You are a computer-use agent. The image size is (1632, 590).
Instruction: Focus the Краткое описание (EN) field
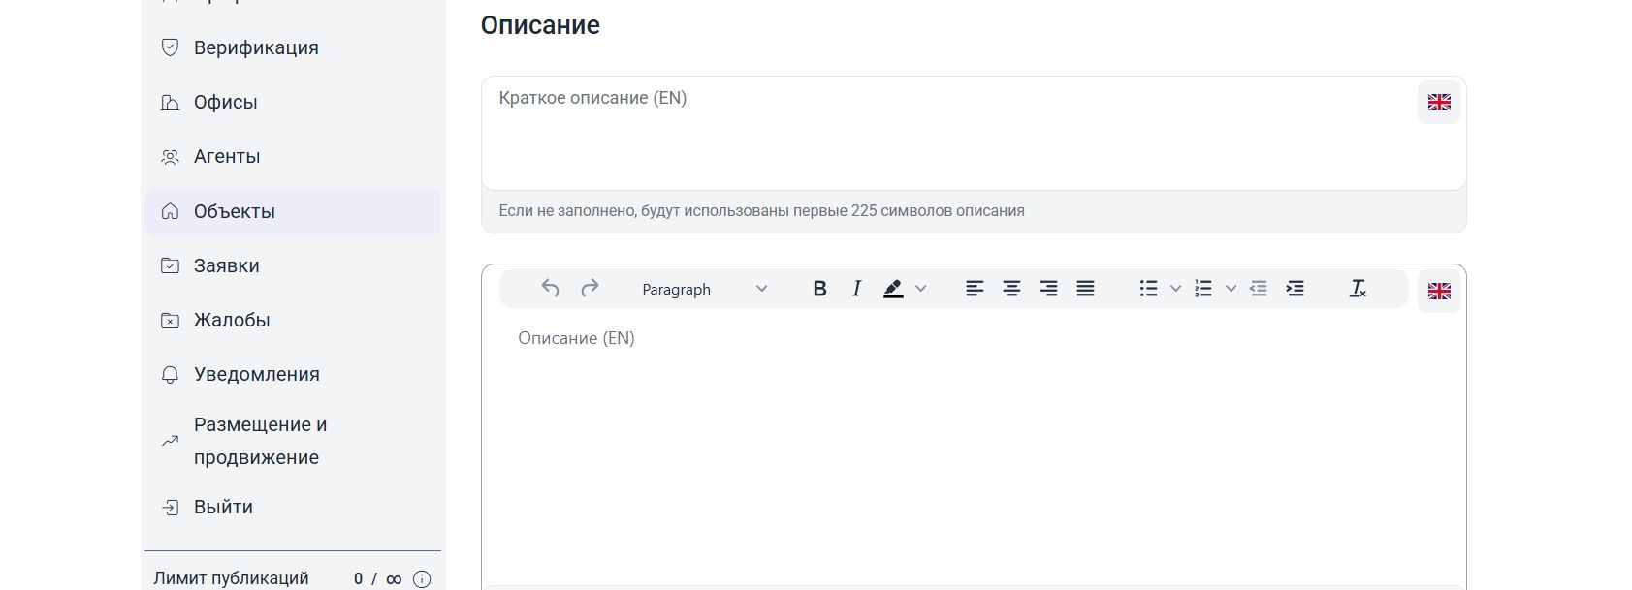[974, 133]
